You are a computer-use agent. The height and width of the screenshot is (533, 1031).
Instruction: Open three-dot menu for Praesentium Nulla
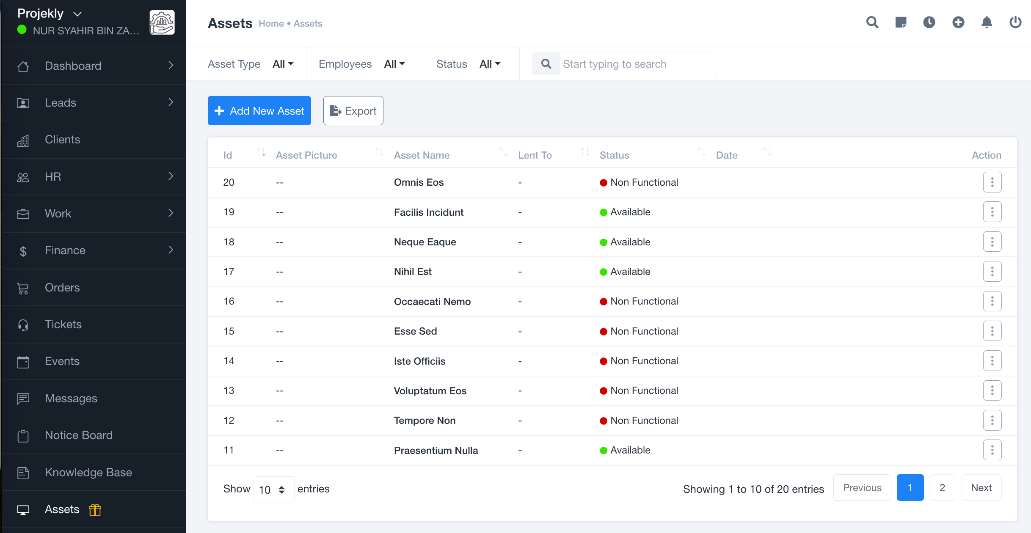coord(992,450)
